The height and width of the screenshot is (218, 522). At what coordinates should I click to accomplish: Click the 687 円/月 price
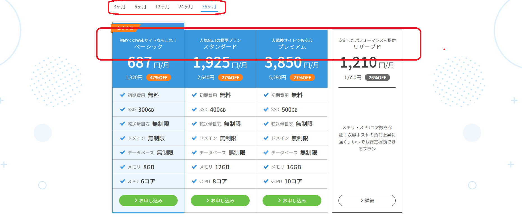(x=148, y=63)
